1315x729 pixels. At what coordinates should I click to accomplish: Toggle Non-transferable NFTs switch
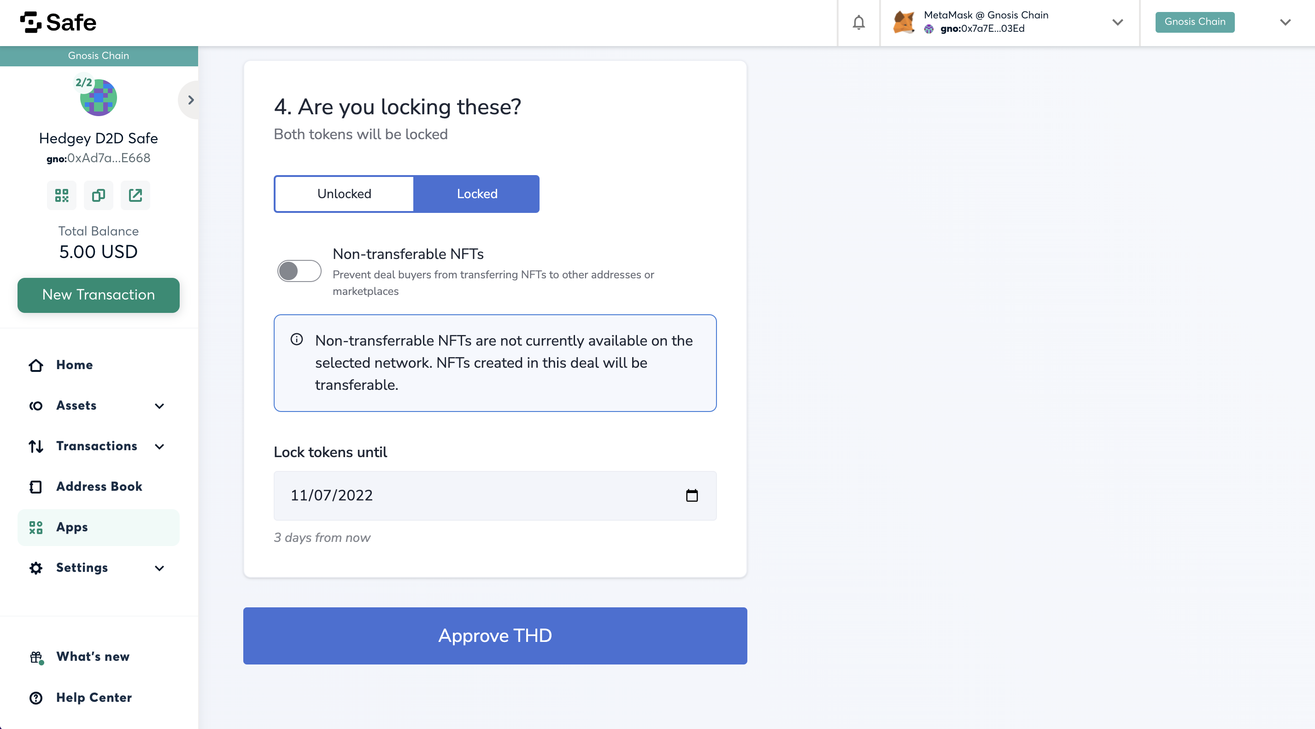click(x=299, y=270)
